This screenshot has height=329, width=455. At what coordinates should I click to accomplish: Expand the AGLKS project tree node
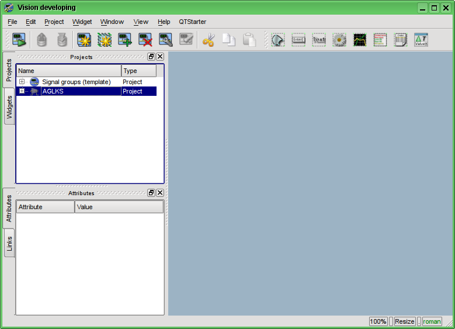22,91
